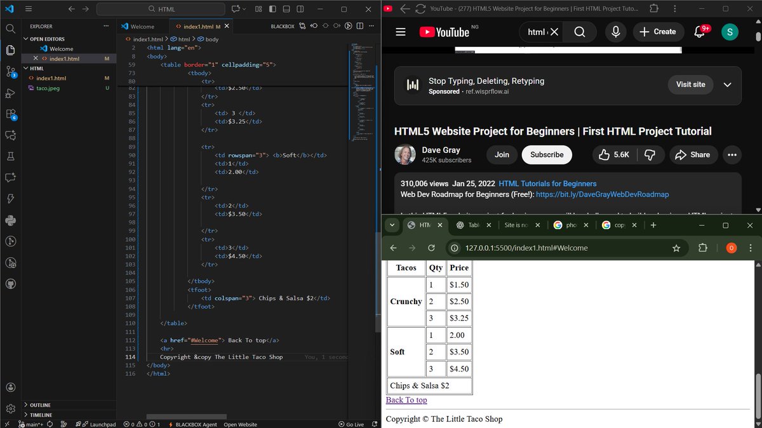Open the Search icon in activity bar
Image resolution: width=762 pixels, height=428 pixels.
click(x=10, y=29)
